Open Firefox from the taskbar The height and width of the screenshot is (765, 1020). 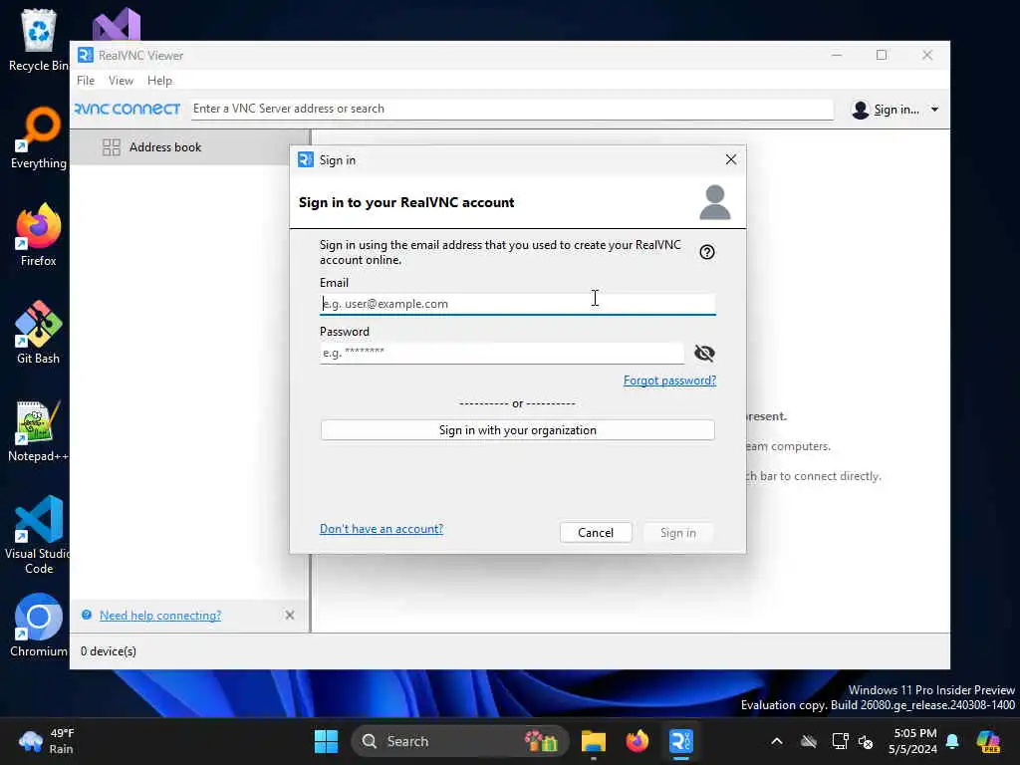coord(637,741)
